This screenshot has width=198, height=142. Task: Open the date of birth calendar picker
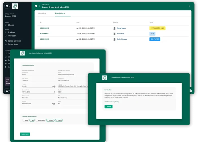point(54,92)
